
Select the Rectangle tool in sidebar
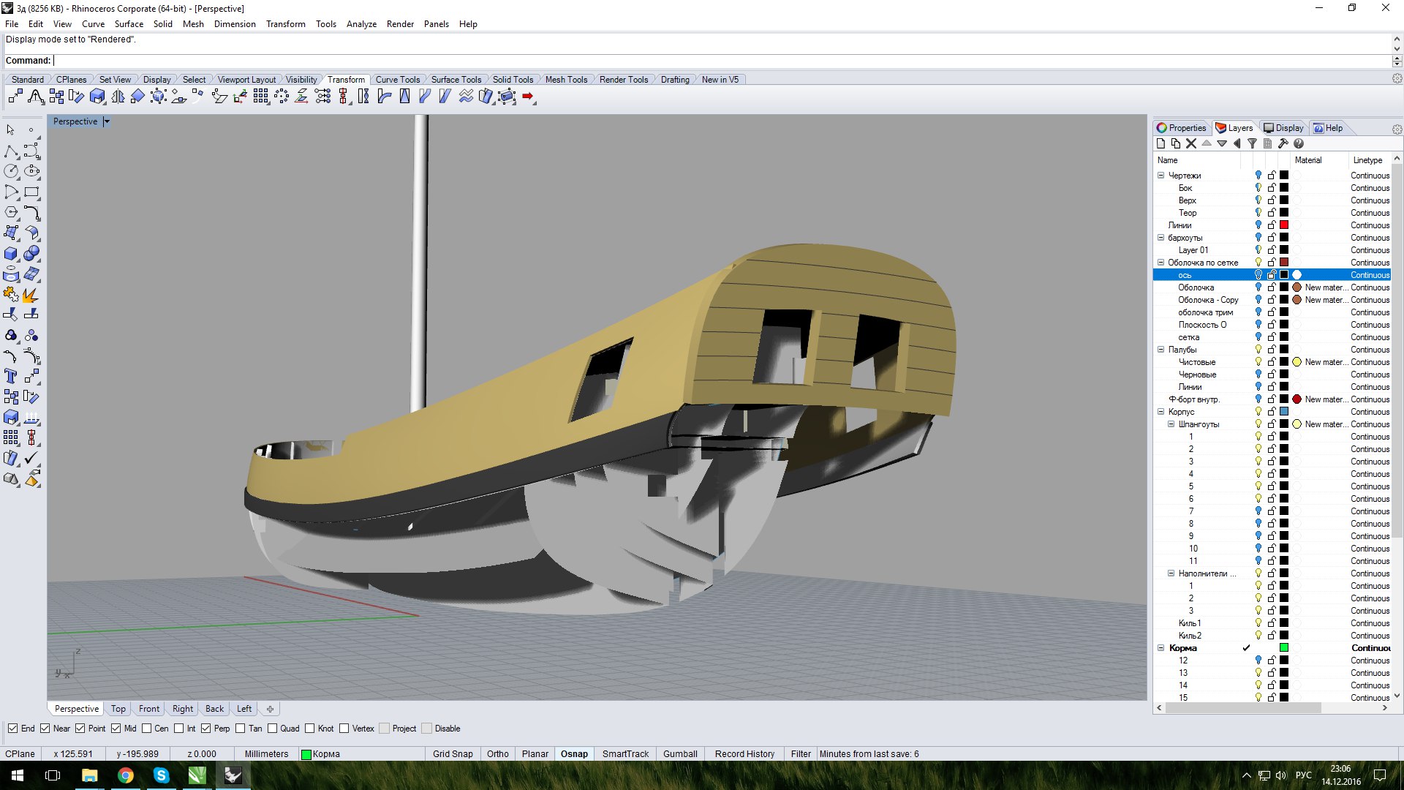coord(31,192)
